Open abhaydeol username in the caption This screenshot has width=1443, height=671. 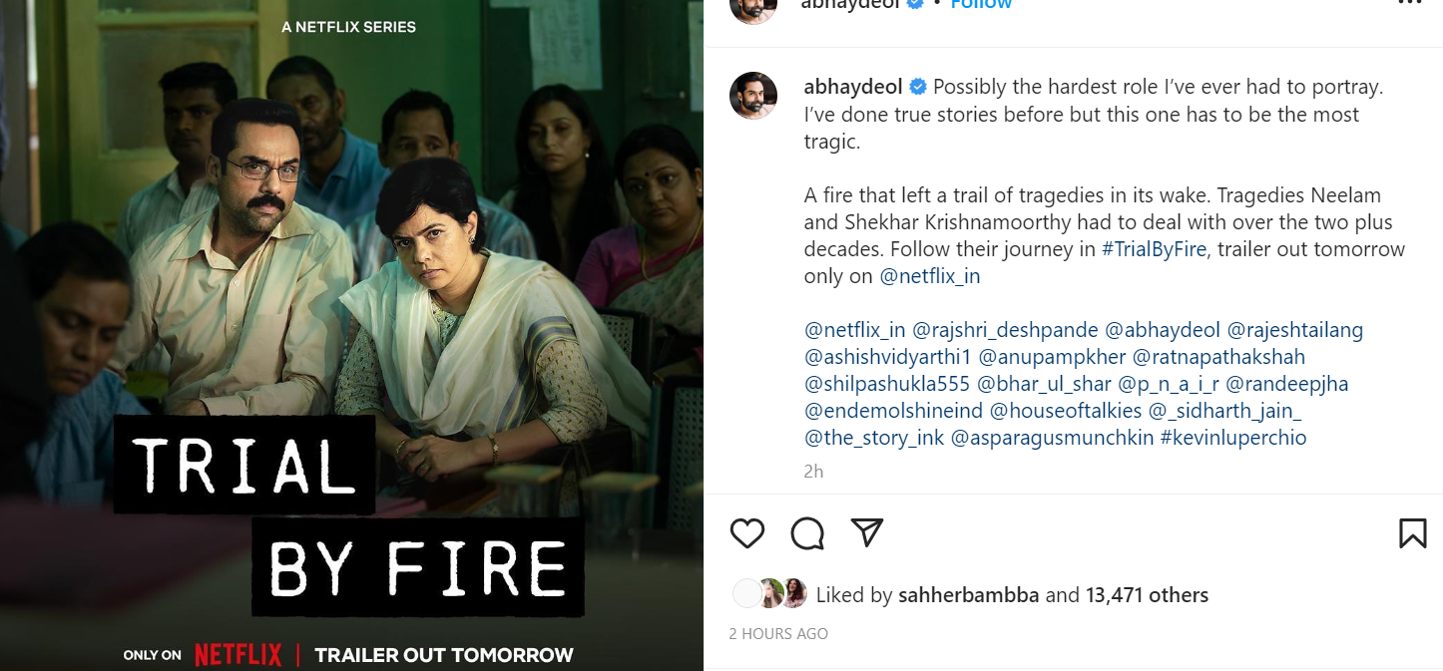pos(851,87)
